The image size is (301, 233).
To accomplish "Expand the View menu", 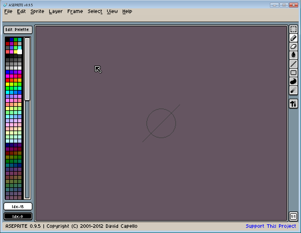I will (112, 12).
